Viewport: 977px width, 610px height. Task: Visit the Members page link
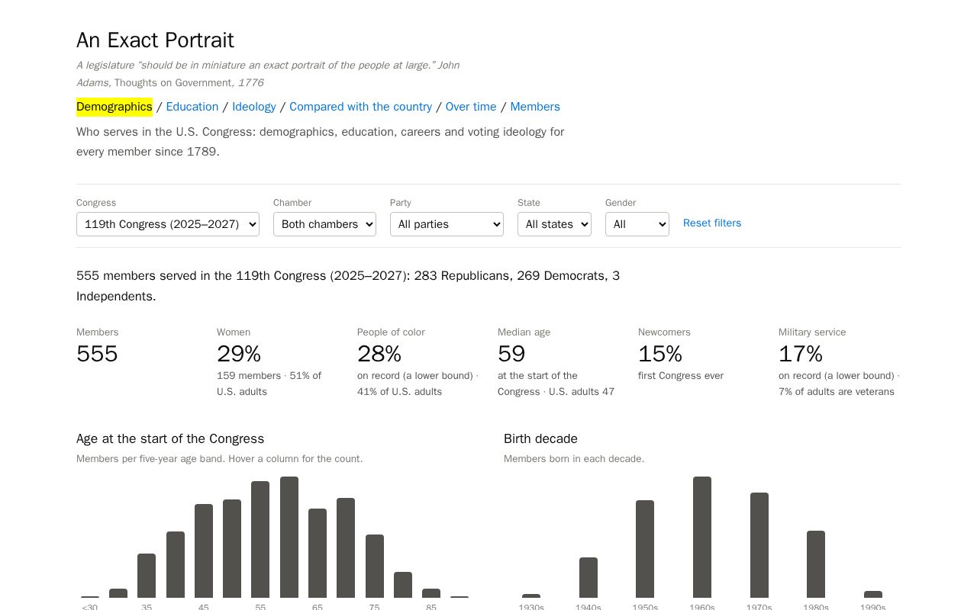[535, 107]
